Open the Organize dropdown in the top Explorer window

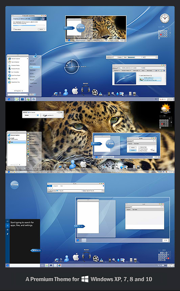[116, 71]
